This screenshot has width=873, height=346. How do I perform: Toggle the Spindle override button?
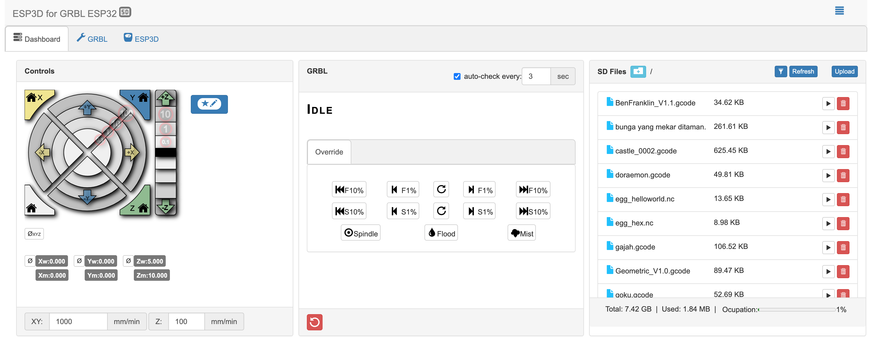361,233
